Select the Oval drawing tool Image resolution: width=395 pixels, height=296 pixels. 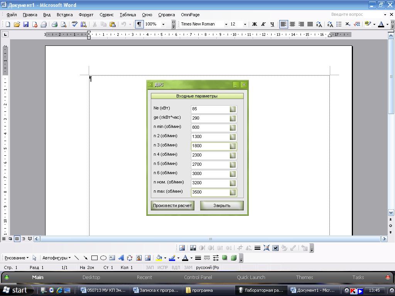coord(103,258)
